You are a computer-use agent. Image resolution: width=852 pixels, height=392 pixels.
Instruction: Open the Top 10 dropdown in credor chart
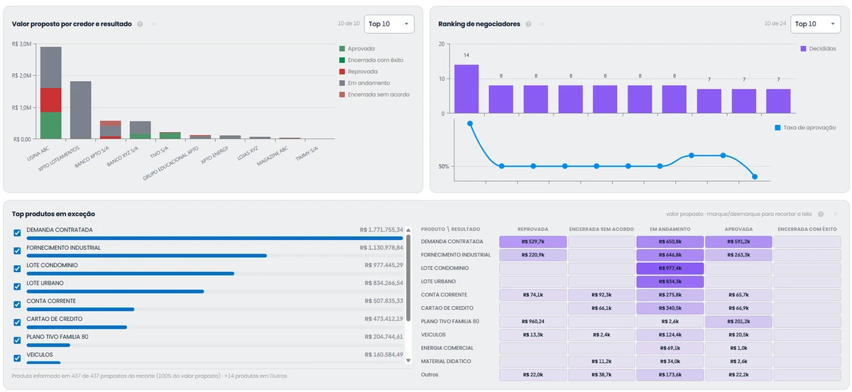point(389,23)
